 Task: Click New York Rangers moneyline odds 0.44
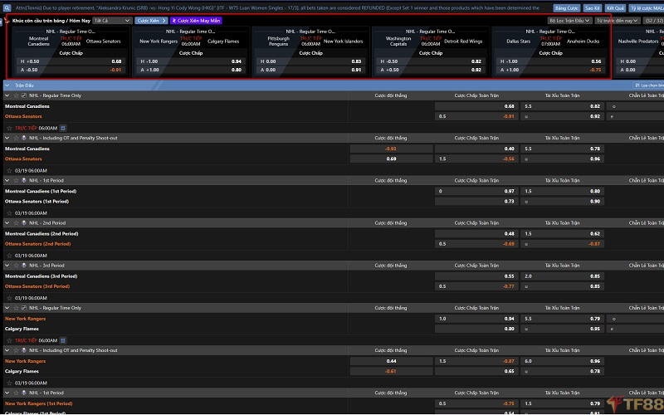pos(391,361)
